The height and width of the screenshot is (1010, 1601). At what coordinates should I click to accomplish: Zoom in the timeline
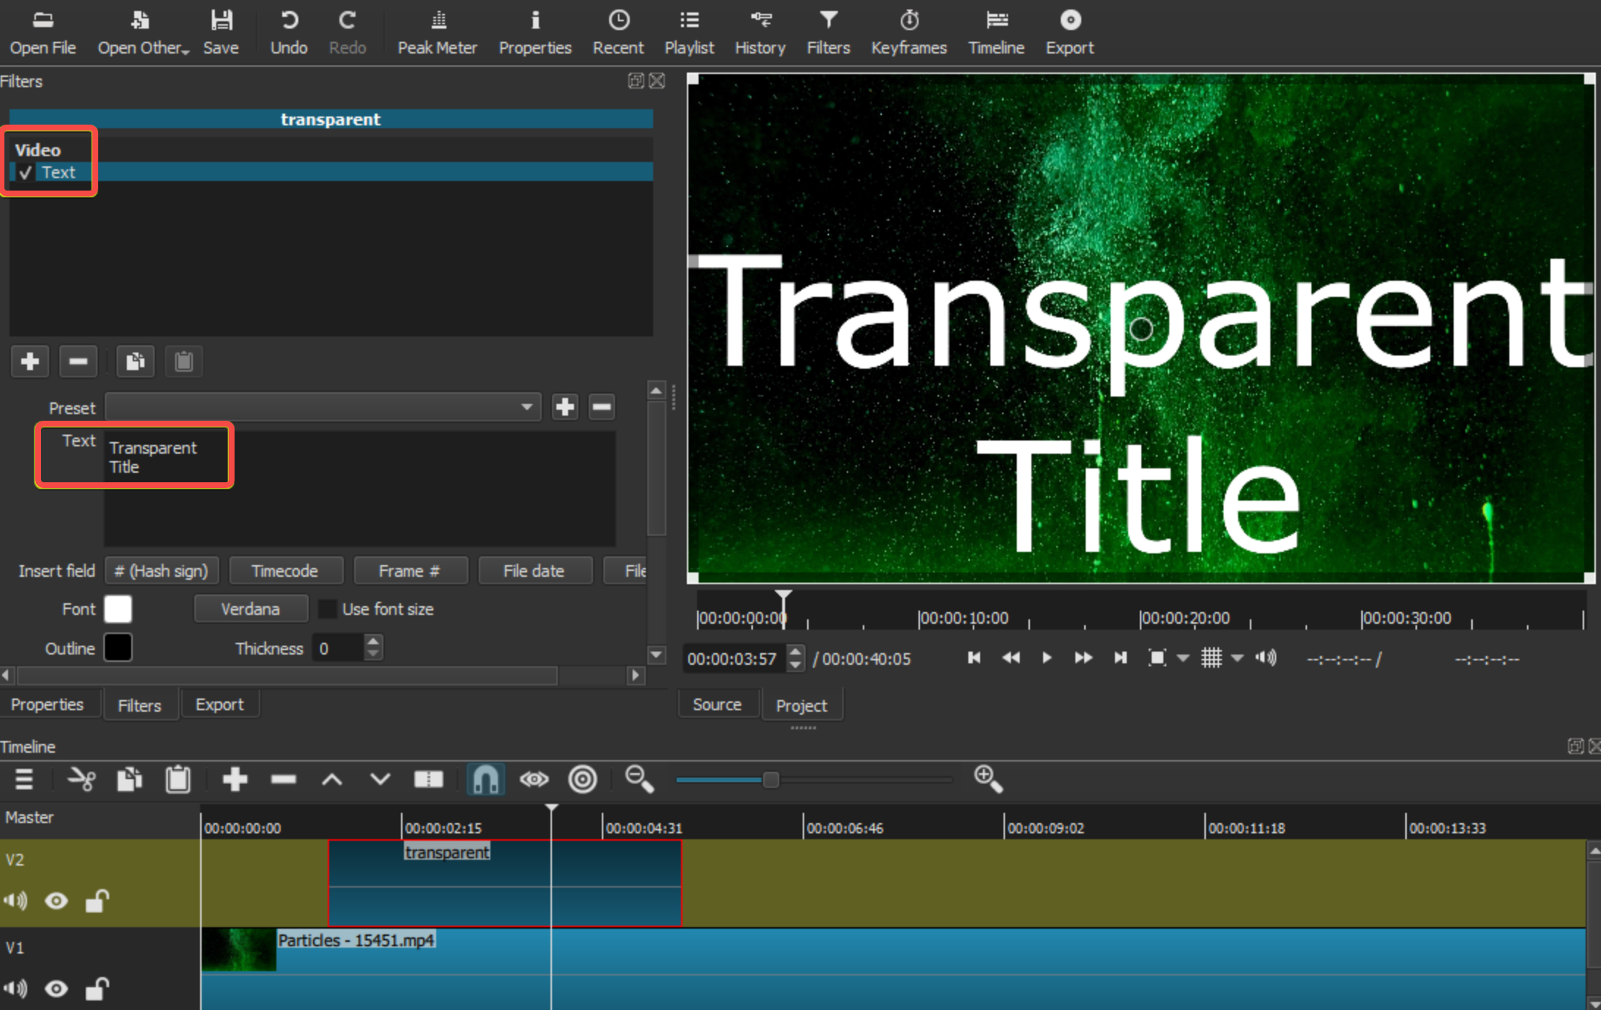[988, 779]
